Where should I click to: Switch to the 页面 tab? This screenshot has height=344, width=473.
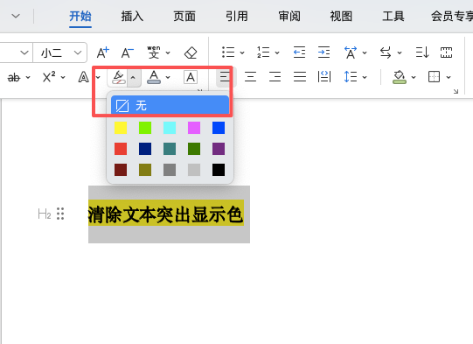pyautogui.click(x=184, y=16)
